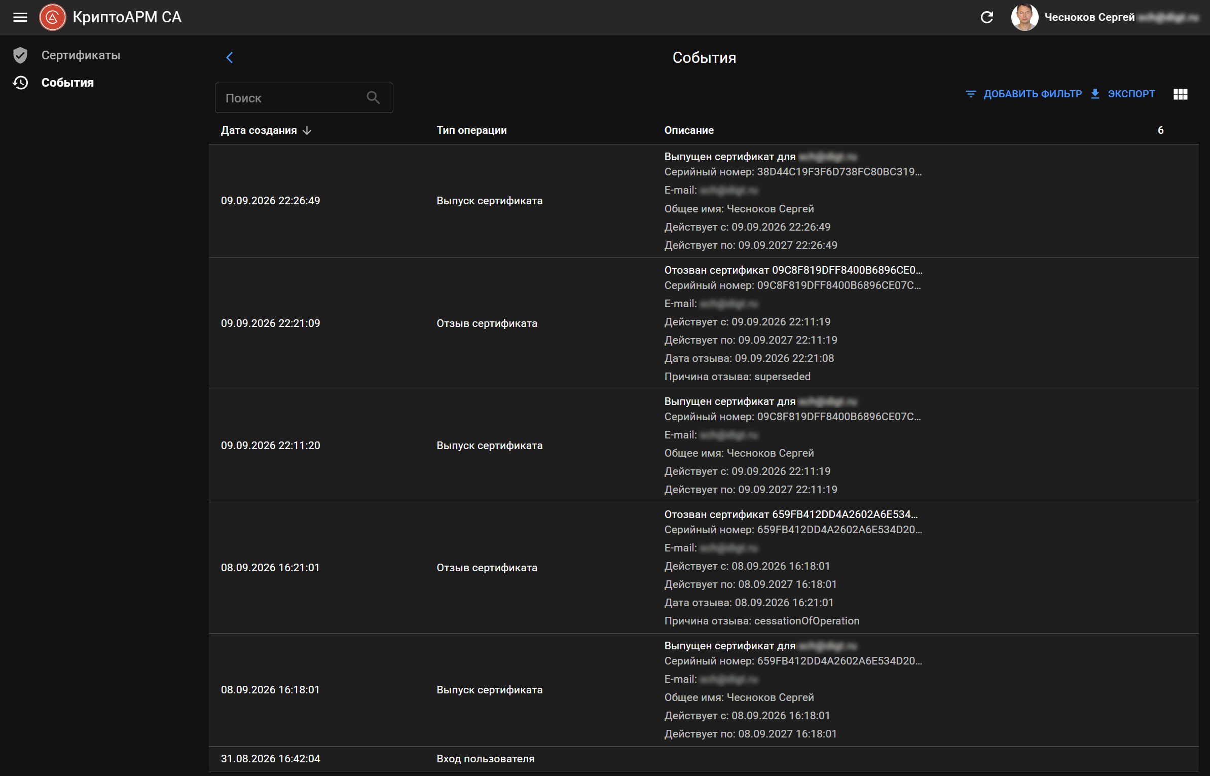Select row dated 09.09.2026 22:11:20
This screenshot has width=1210, height=776.
click(x=704, y=446)
